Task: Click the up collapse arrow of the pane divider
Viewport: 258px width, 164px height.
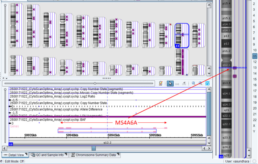Action: (3, 78)
